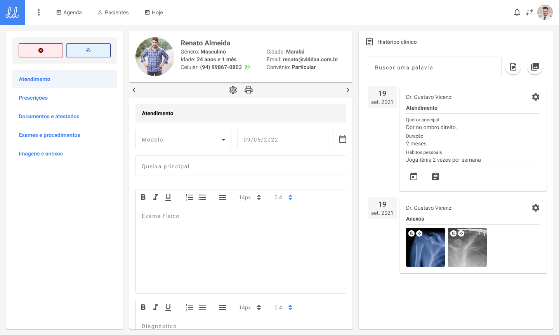The image size is (559, 335).
Task: Click the document filter button in Histórico clínico
Action: [513, 67]
